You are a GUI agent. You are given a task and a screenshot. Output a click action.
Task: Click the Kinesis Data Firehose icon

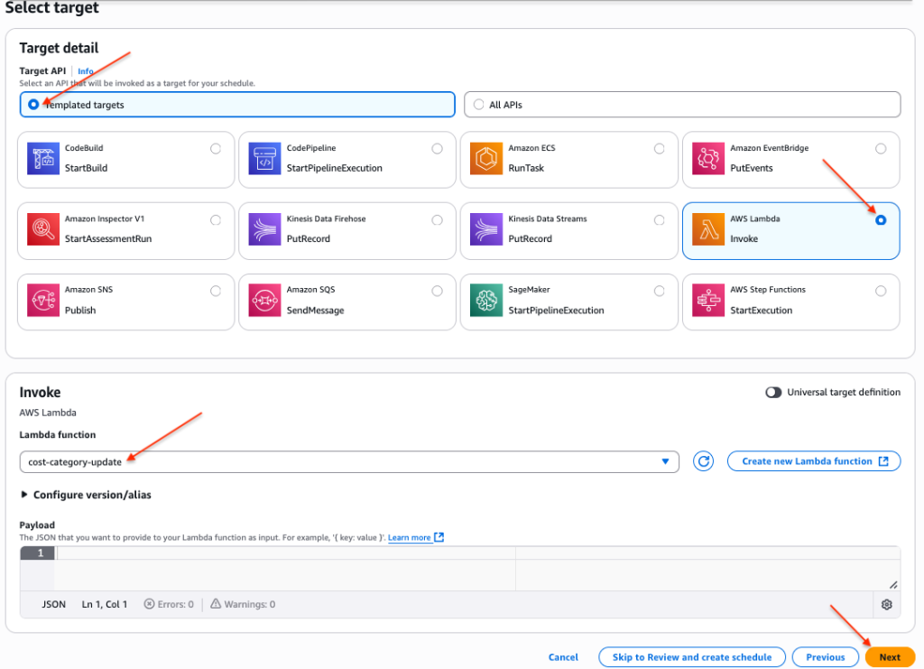click(x=264, y=228)
